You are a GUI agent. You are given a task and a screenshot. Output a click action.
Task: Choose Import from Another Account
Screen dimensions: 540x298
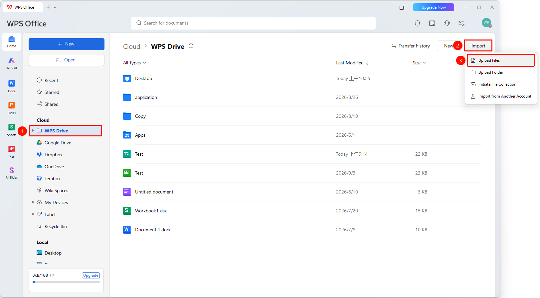501,96
